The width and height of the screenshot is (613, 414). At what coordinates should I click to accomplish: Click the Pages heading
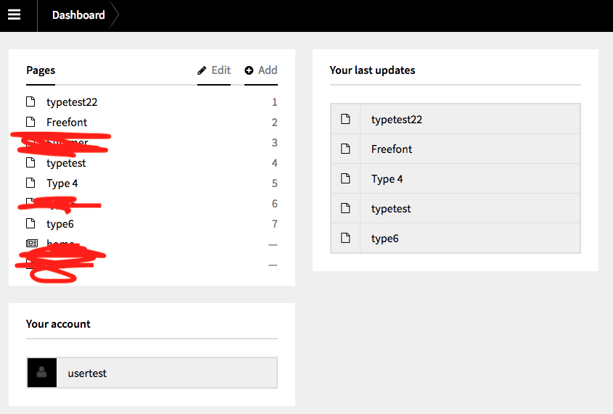tap(41, 70)
